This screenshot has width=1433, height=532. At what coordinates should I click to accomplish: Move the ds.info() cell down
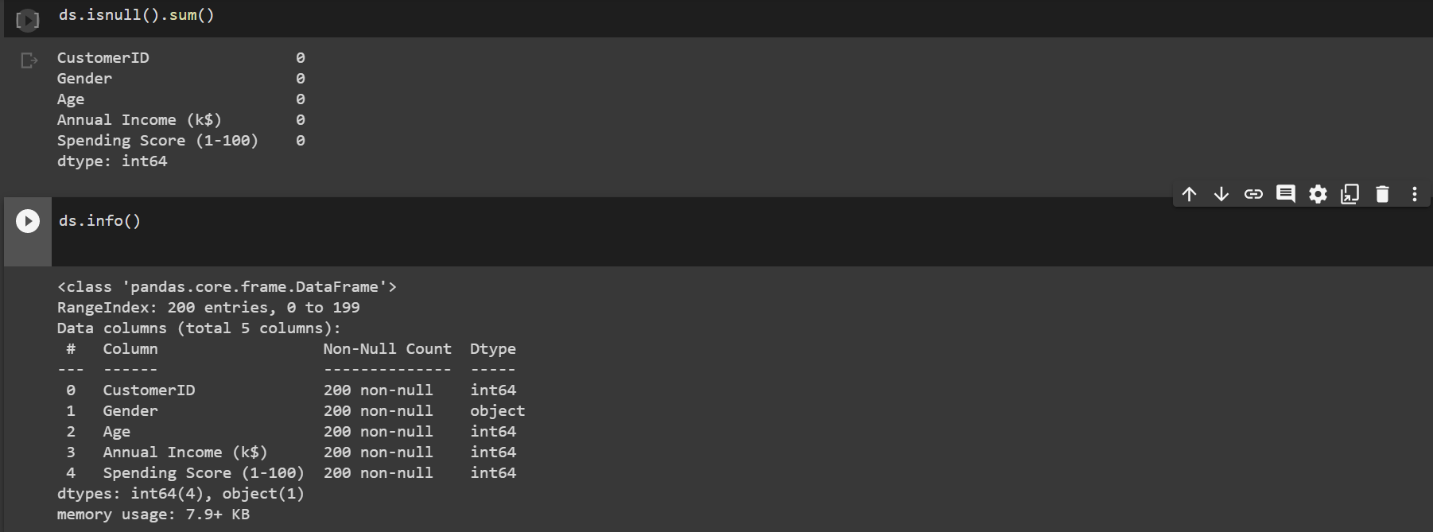(1221, 193)
